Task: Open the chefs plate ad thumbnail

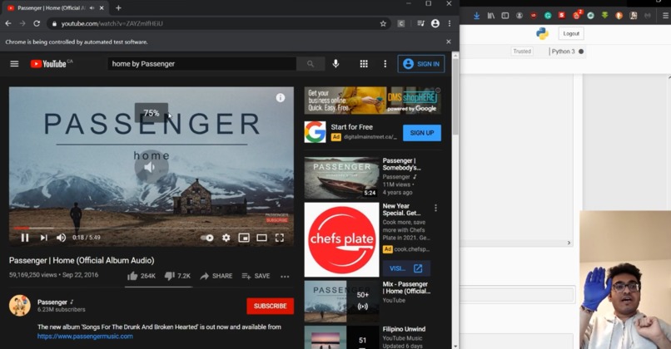Action: (341, 239)
